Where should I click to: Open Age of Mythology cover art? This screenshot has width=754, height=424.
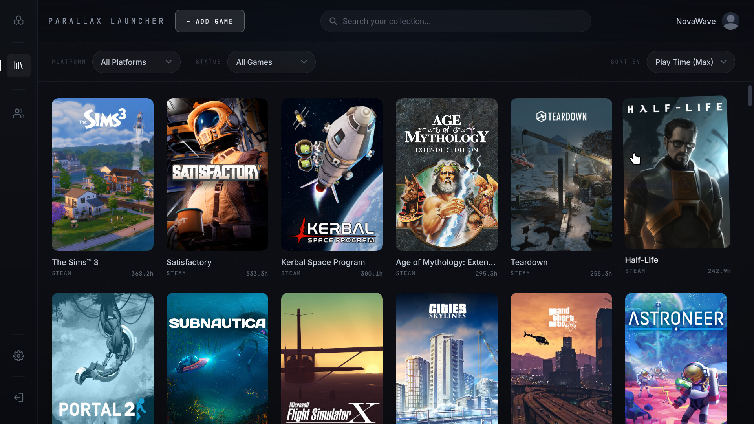[x=447, y=174]
